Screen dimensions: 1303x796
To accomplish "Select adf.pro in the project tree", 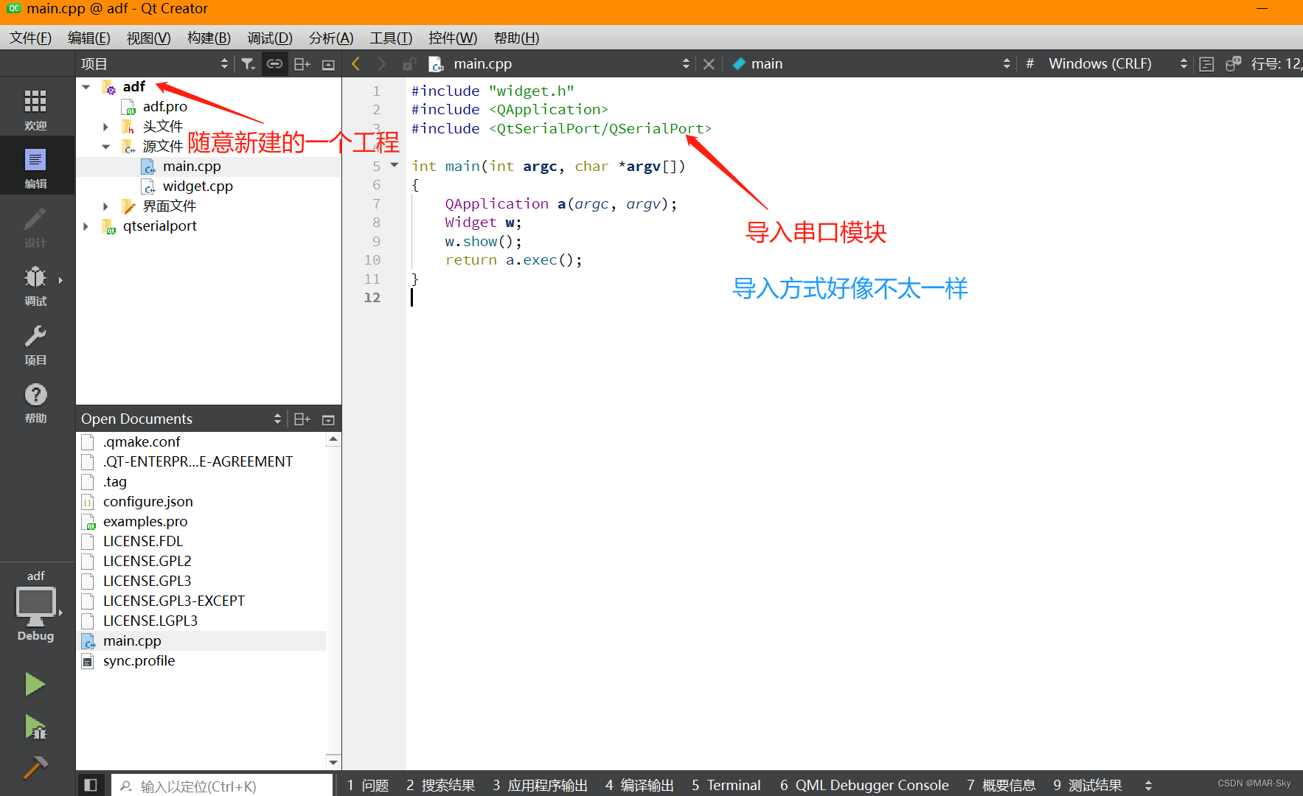I will pyautogui.click(x=165, y=107).
